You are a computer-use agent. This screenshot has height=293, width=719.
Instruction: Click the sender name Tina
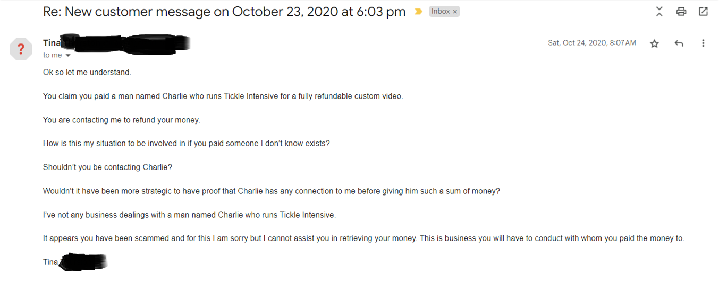(52, 43)
